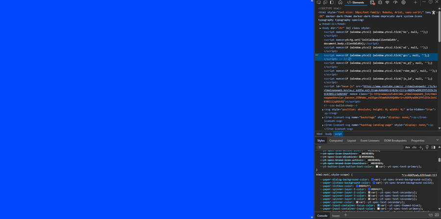Collapse the drawer panel icon
The height and width of the screenshot is (219, 441).
(x=437, y=215)
